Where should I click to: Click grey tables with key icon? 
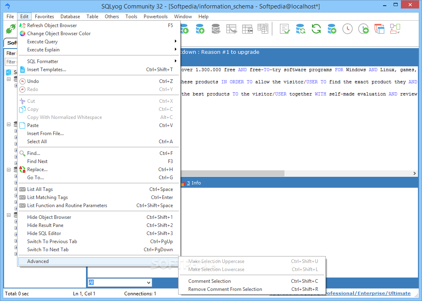coord(263,28)
